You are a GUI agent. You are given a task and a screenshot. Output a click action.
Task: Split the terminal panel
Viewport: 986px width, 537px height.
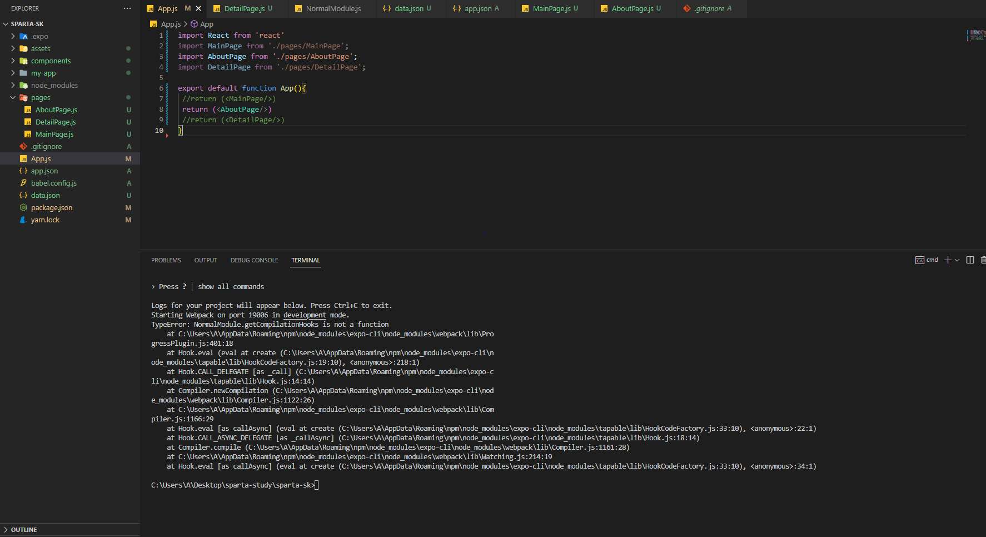(970, 260)
